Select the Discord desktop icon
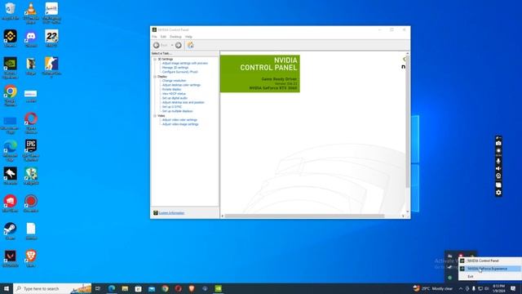This screenshot has width=522, height=294. (x=31, y=38)
